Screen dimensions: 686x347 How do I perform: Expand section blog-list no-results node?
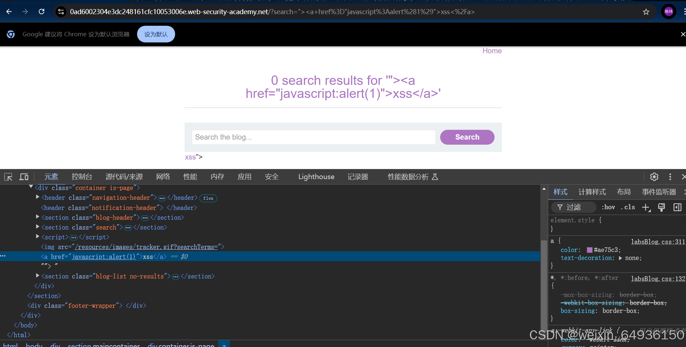tap(37, 276)
